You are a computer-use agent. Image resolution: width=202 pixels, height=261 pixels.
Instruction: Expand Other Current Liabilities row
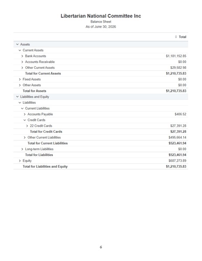tap(25, 138)
